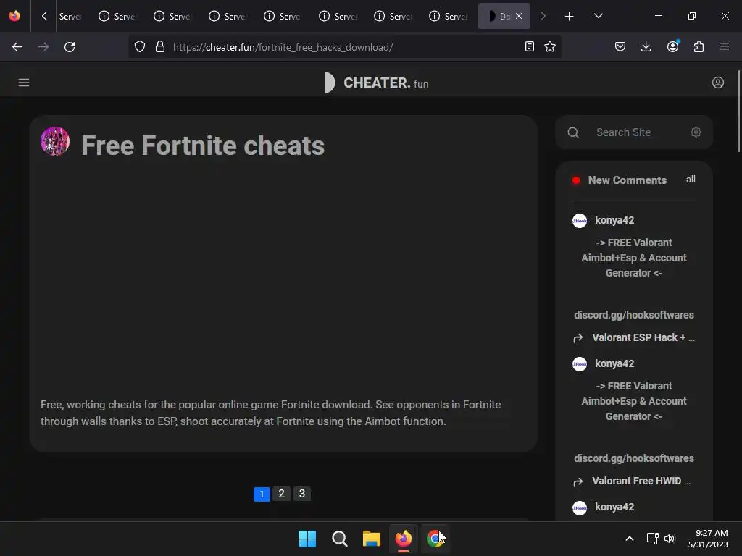Open the Windows Start menu
The image size is (742, 556).
pyautogui.click(x=307, y=539)
